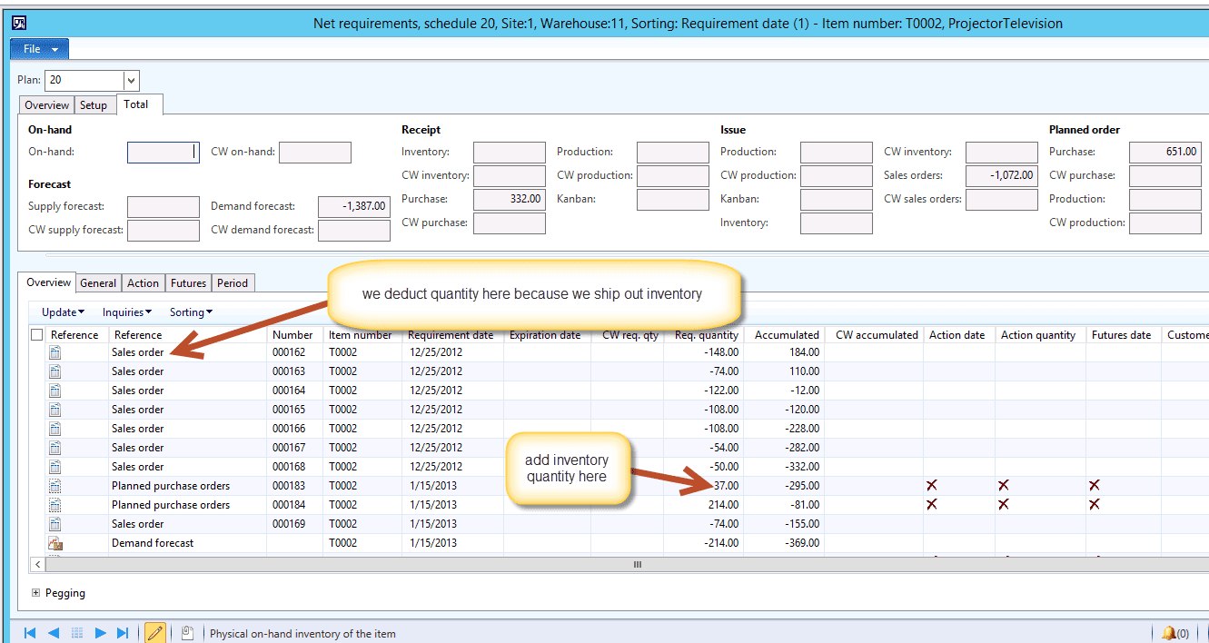Click the previous record arrow icon
The width and height of the screenshot is (1209, 643).
click(x=53, y=633)
